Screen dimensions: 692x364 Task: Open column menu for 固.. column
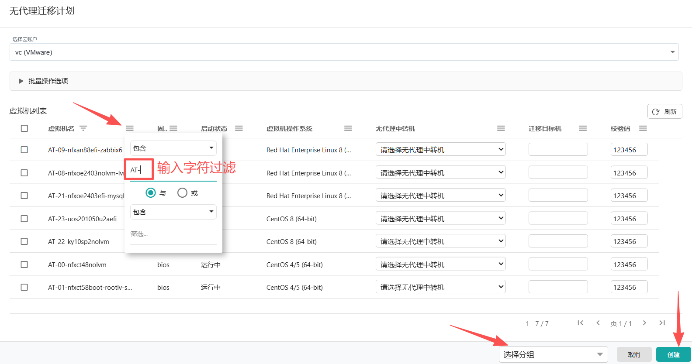pos(173,128)
